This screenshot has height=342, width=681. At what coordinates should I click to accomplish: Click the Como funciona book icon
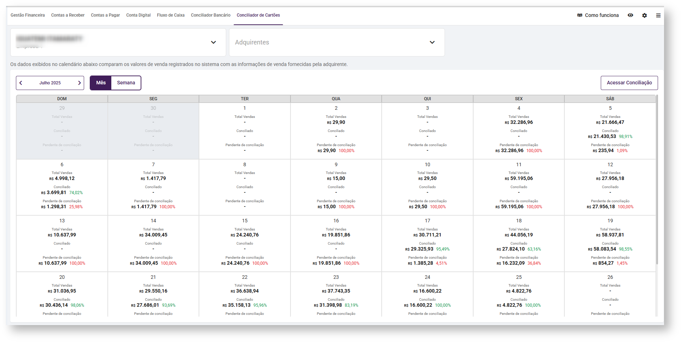580,15
